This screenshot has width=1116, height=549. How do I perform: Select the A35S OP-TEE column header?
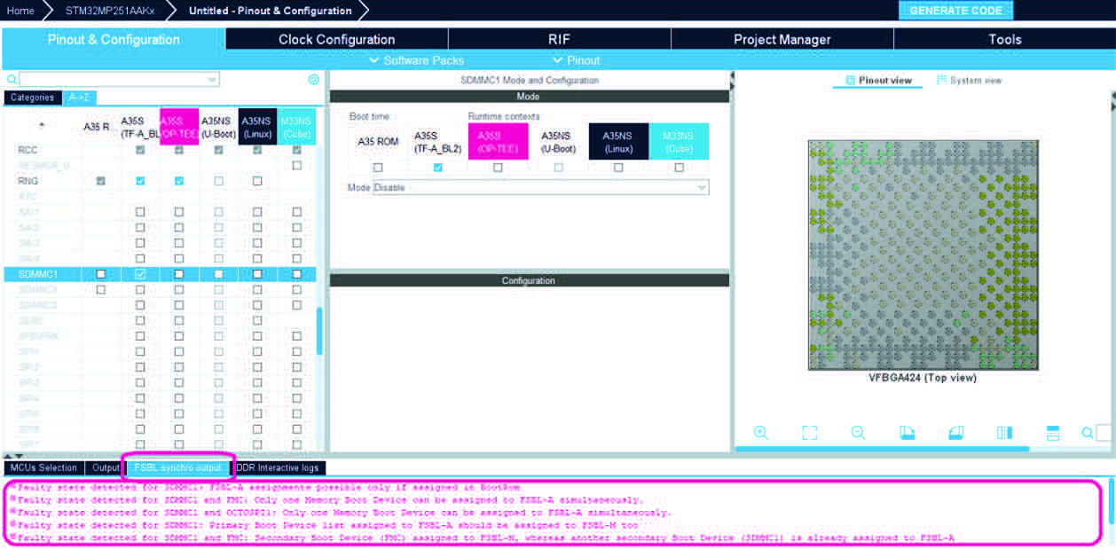coord(179,126)
